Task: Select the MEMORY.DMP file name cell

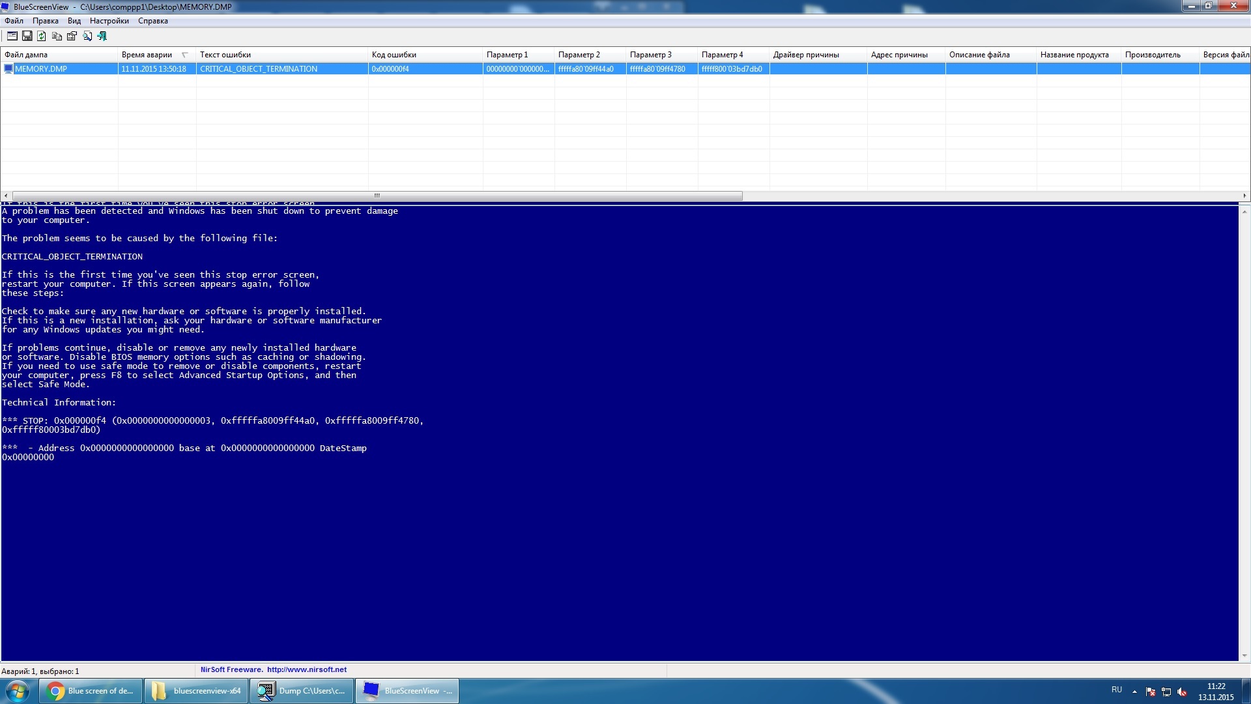Action: pyautogui.click(x=41, y=68)
